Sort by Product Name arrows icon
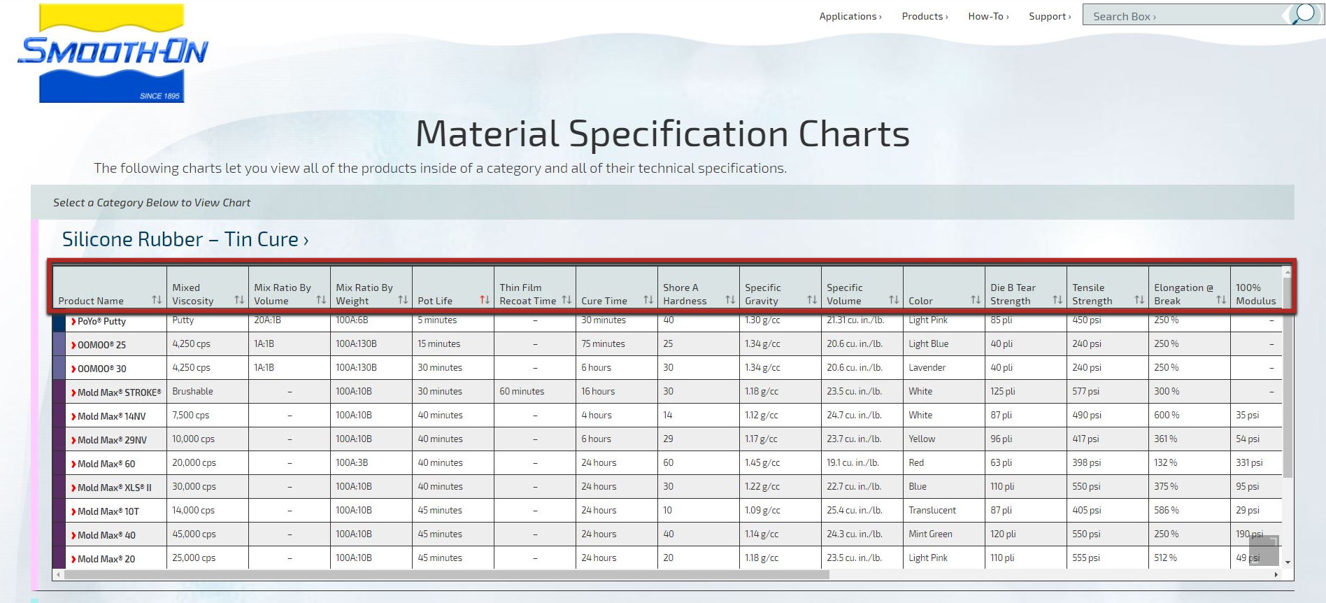Screen dimensions: 1326x603 pos(157,299)
